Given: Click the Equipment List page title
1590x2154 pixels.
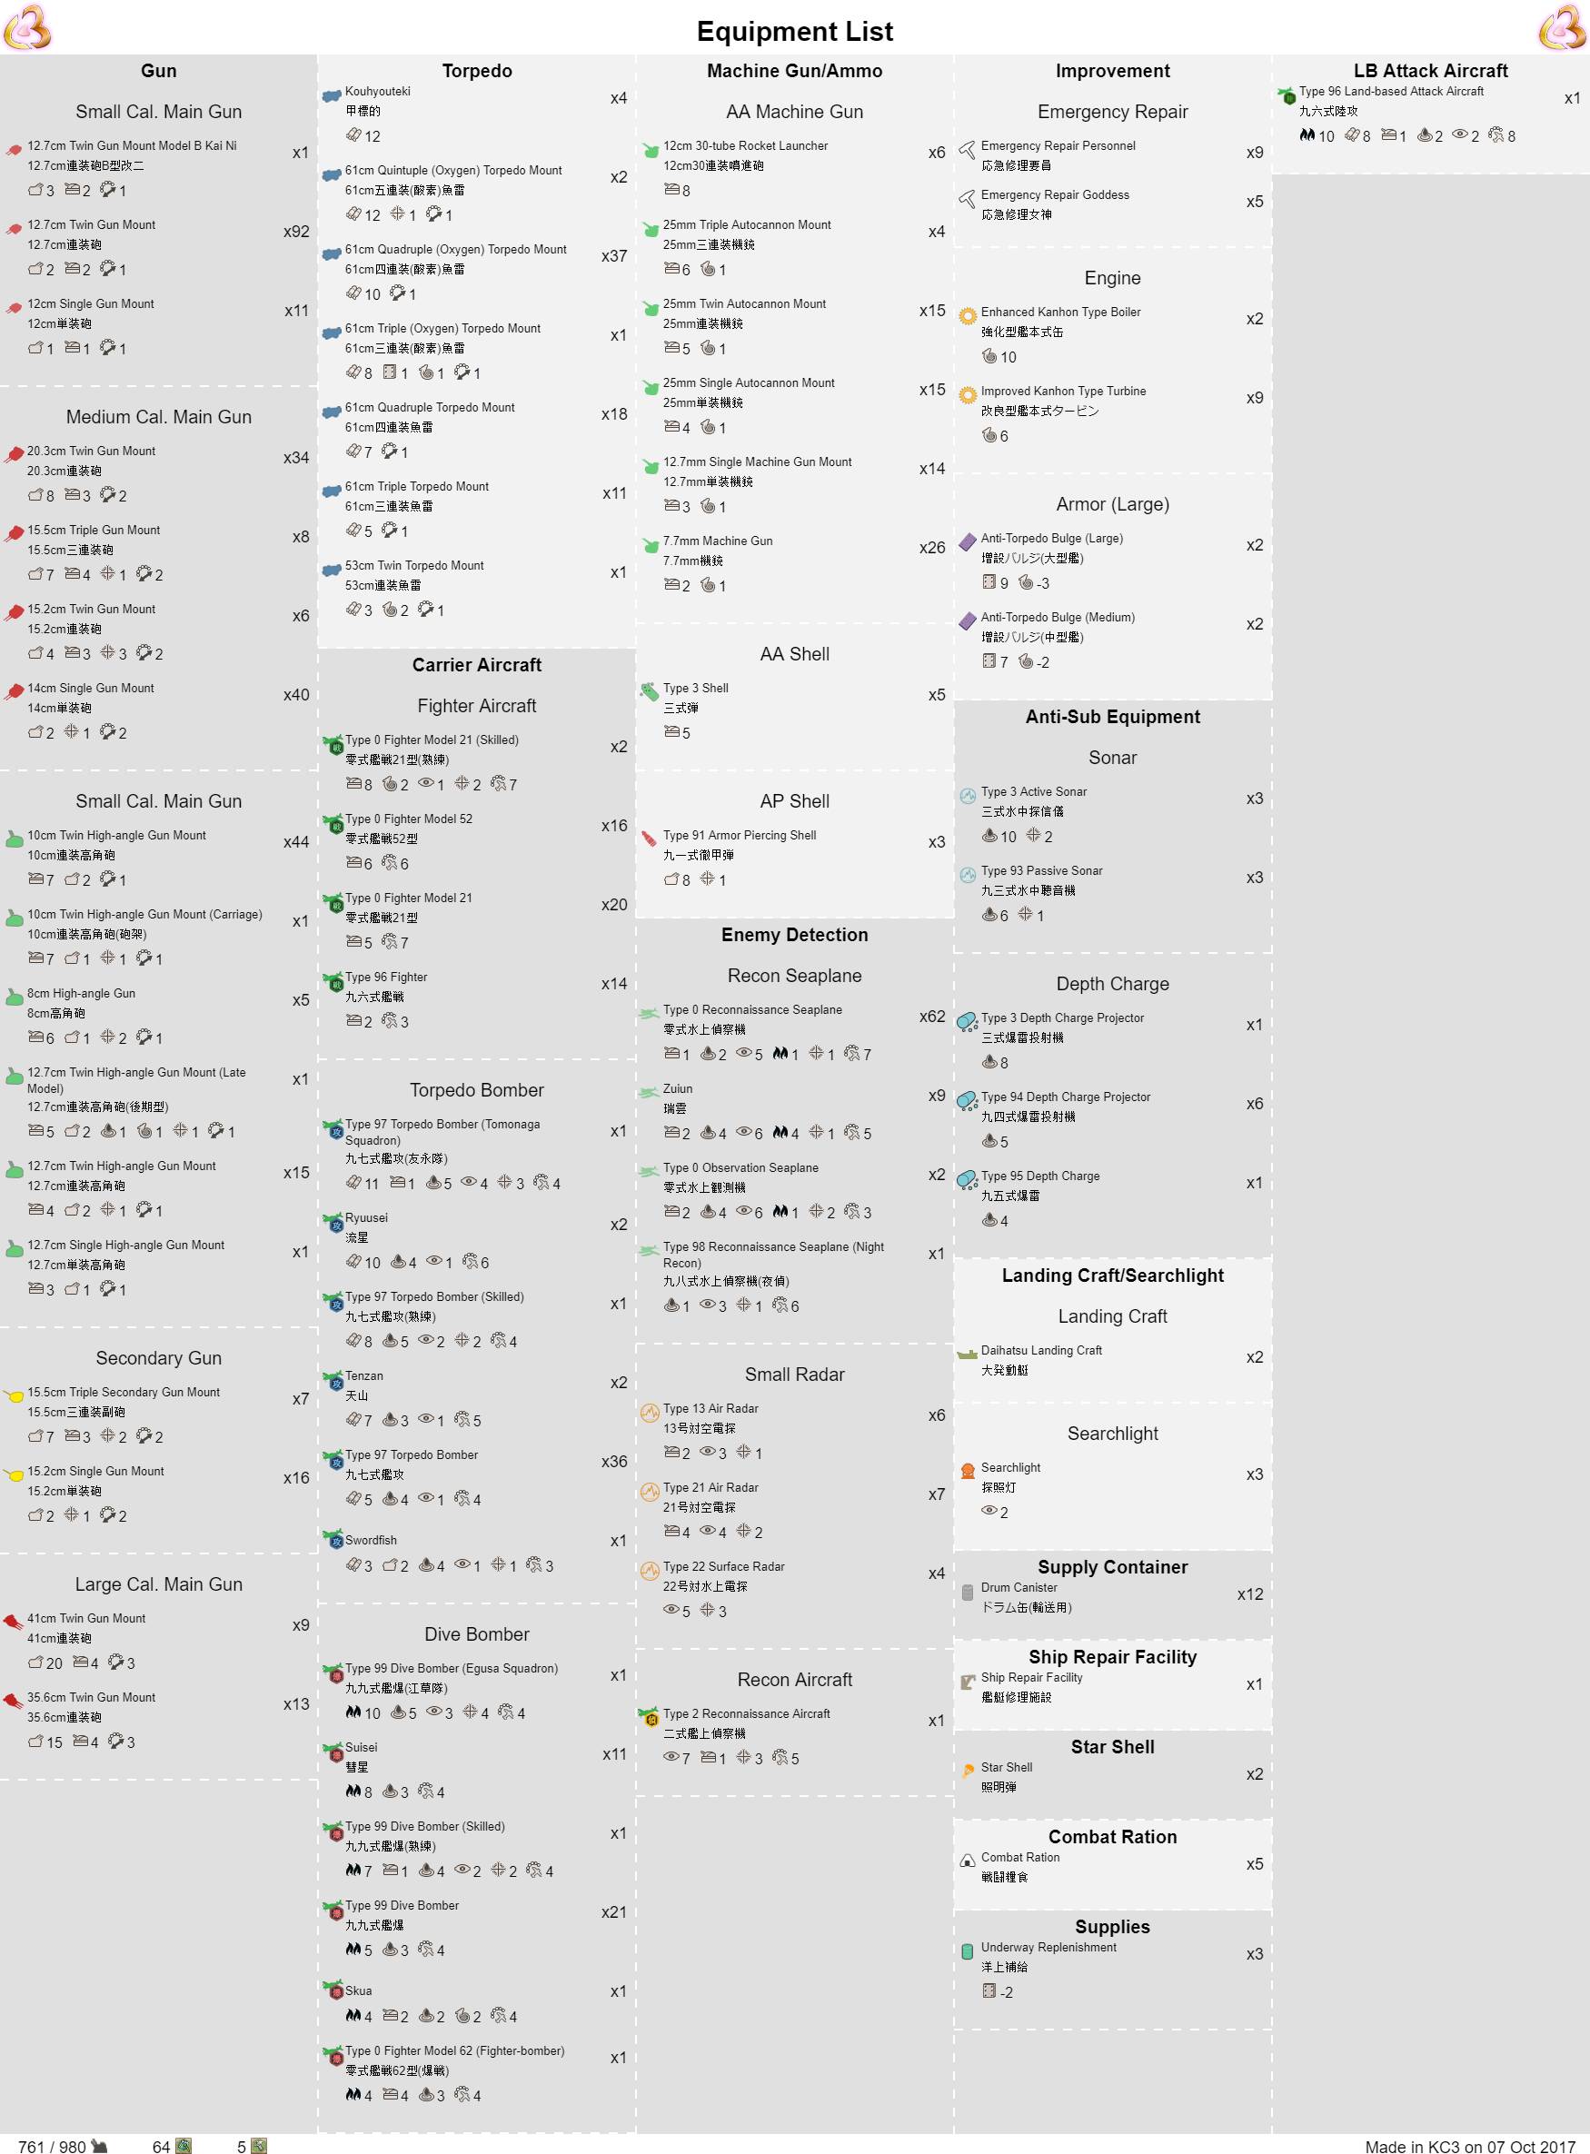Looking at the screenshot, I should point(794,32).
